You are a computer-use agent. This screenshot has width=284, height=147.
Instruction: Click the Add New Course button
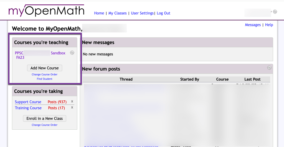click(45, 68)
